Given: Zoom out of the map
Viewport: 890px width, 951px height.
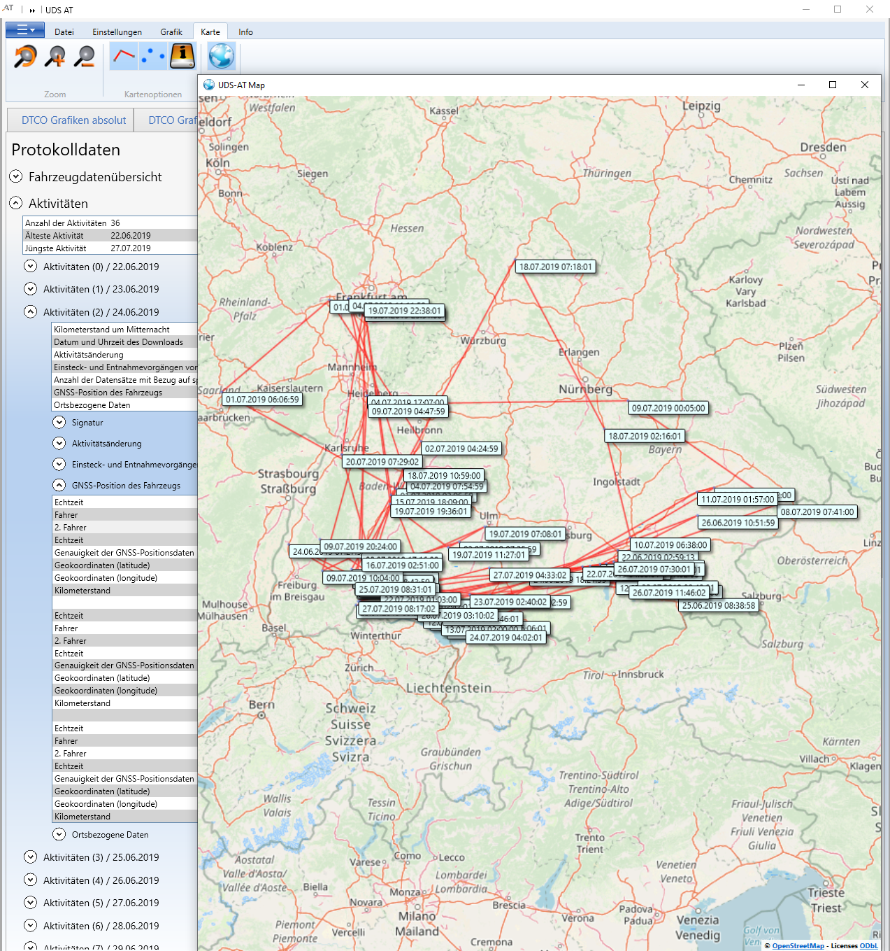Looking at the screenshot, I should click(x=85, y=57).
